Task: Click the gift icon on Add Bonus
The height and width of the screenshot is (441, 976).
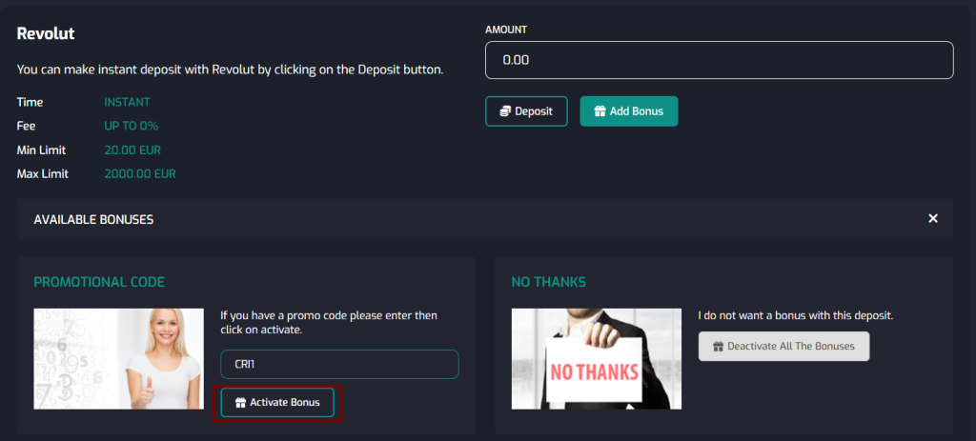Action: tap(600, 111)
